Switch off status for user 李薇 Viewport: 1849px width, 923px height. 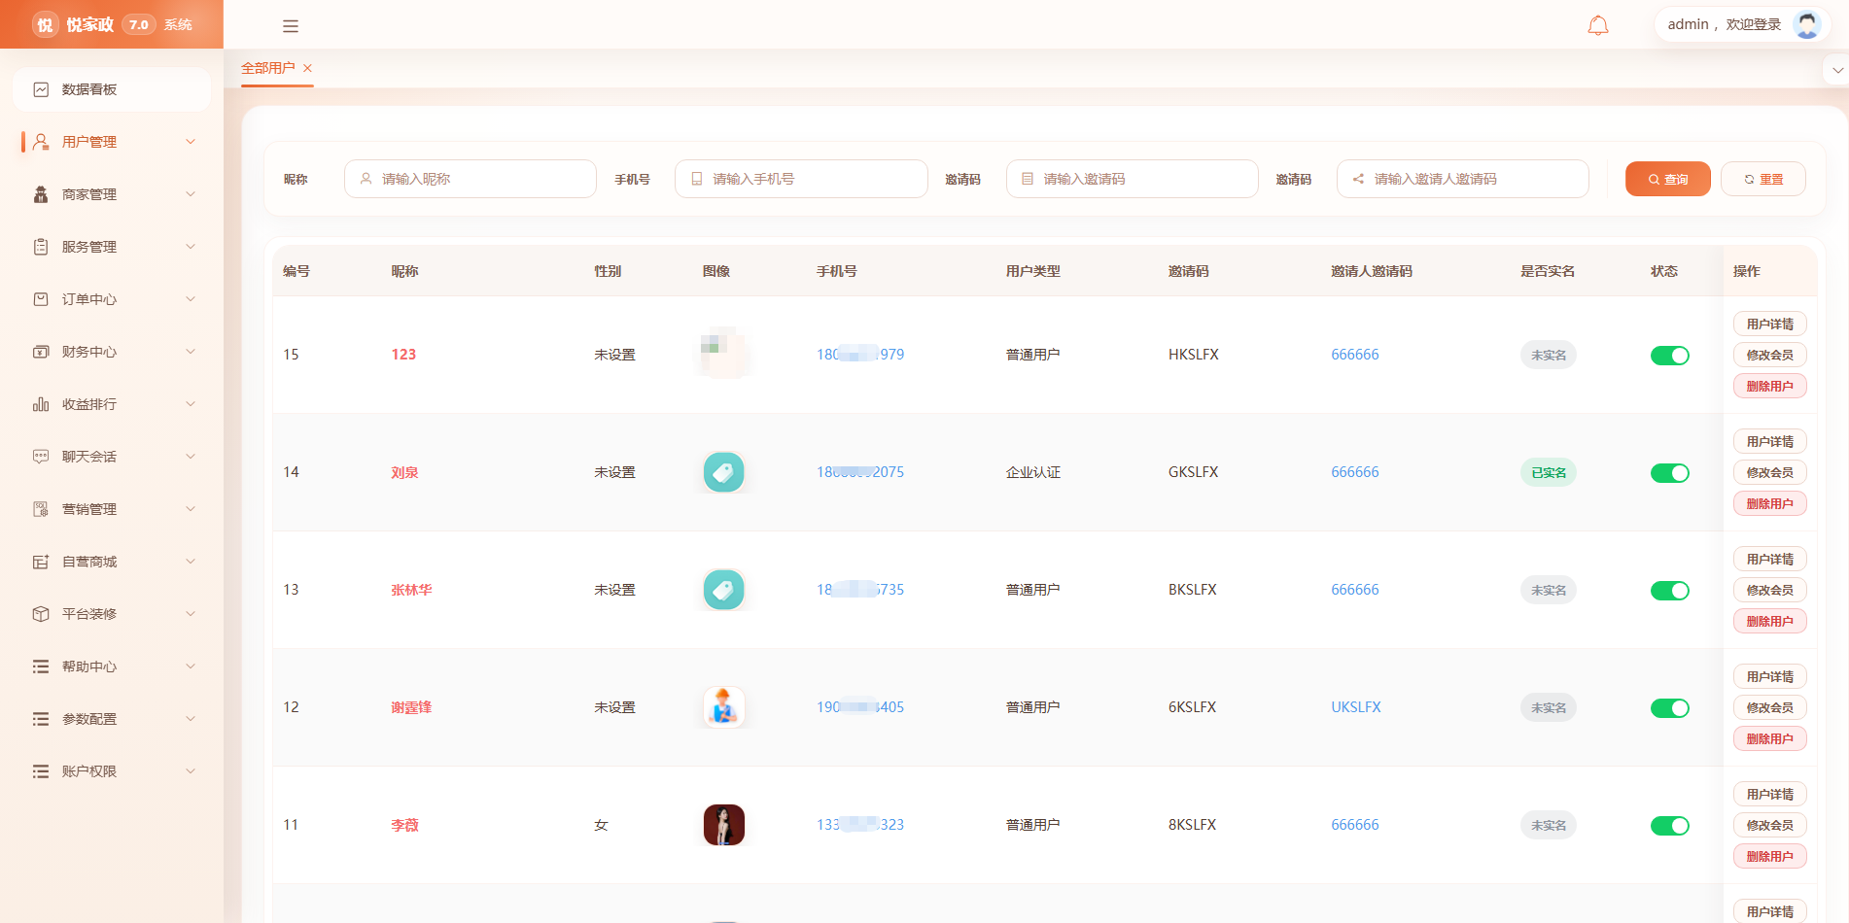[1669, 826]
